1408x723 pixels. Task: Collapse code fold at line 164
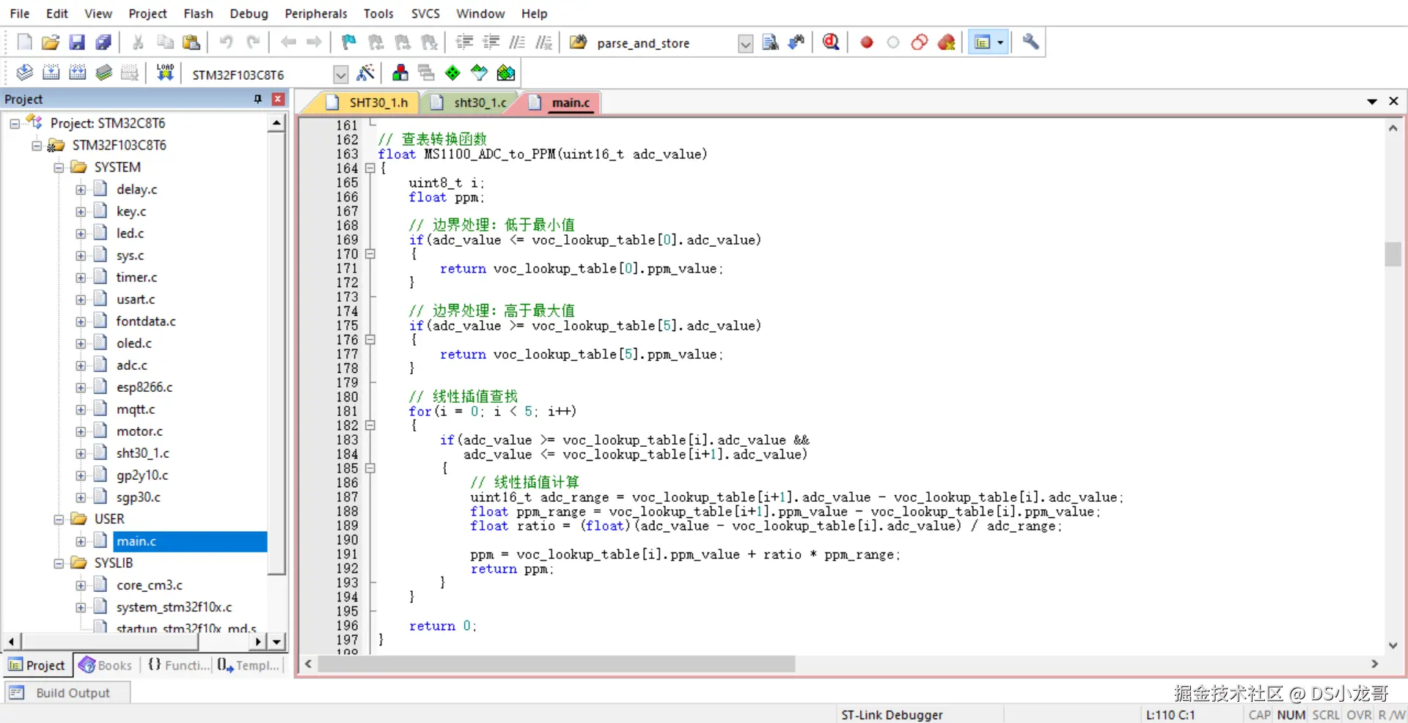tap(370, 168)
